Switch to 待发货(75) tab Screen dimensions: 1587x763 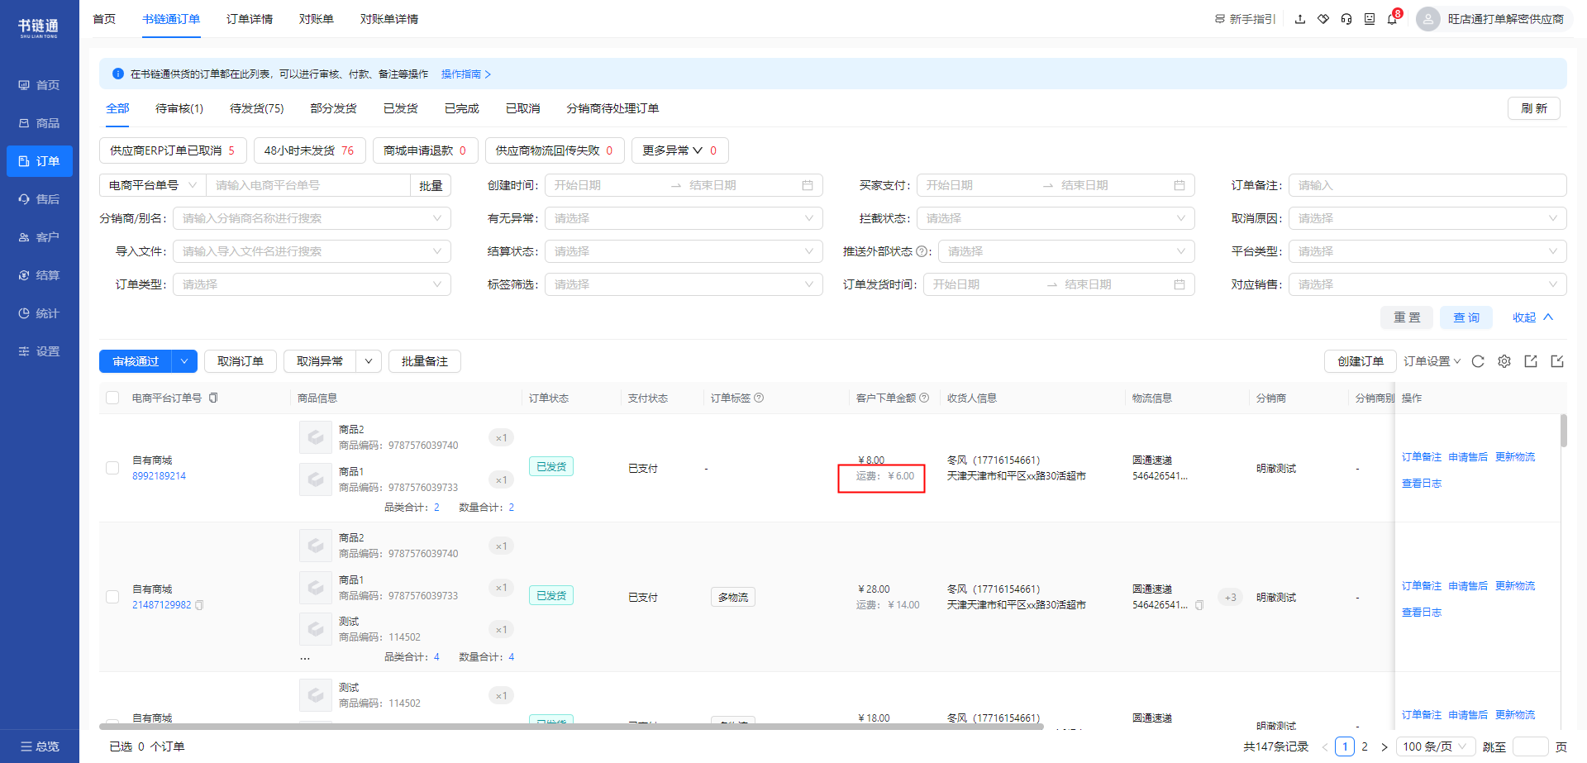click(257, 108)
